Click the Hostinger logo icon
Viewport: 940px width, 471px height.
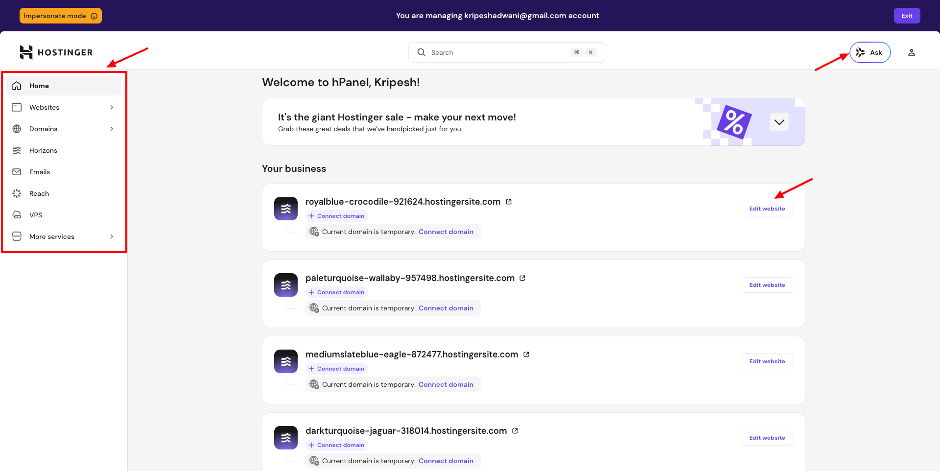pos(26,52)
